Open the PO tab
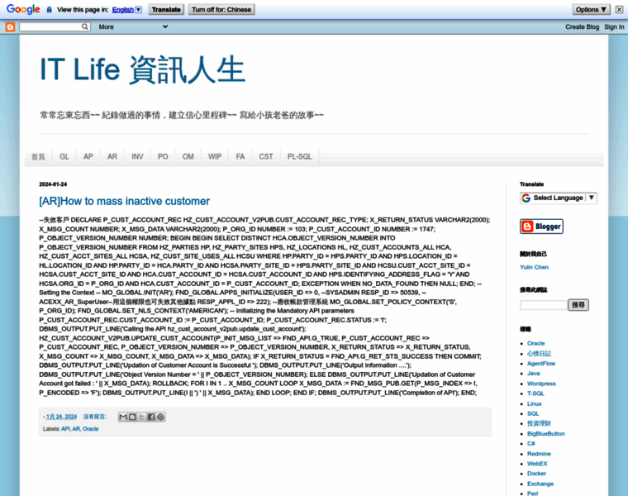 click(x=163, y=156)
